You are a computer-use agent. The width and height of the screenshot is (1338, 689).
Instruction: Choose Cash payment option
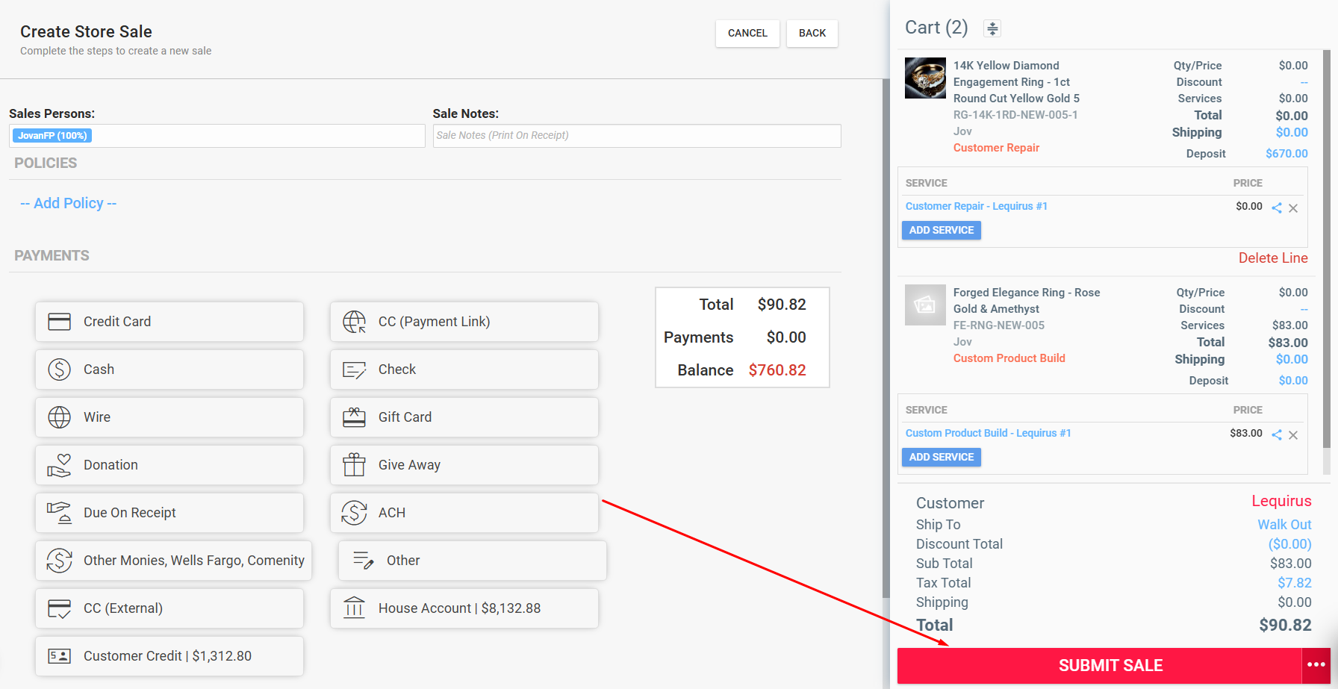pos(169,370)
